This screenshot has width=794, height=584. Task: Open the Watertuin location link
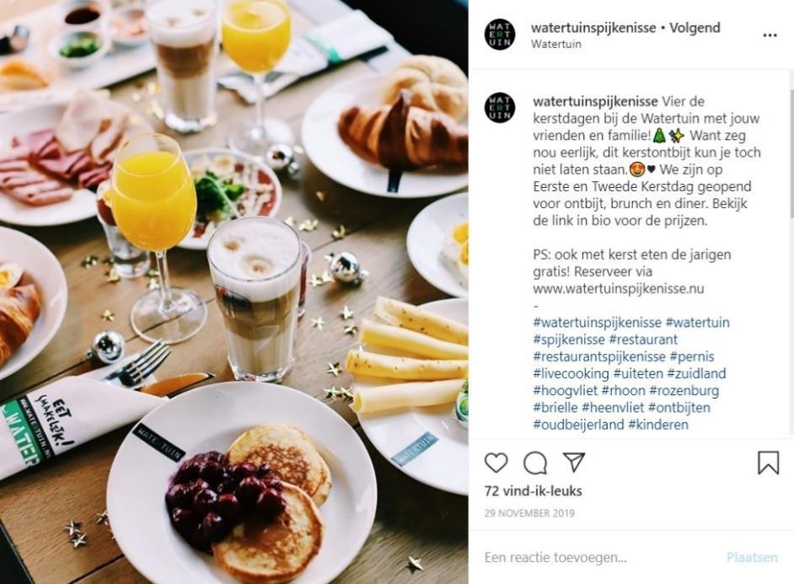(556, 44)
